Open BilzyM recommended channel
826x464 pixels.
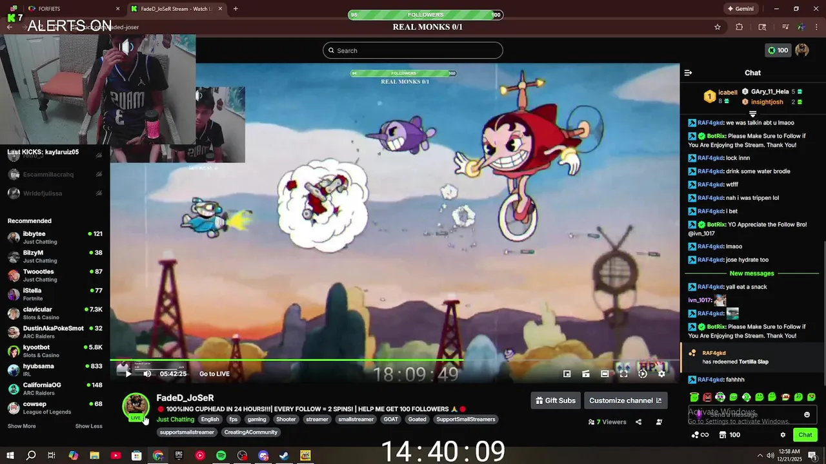click(55, 256)
